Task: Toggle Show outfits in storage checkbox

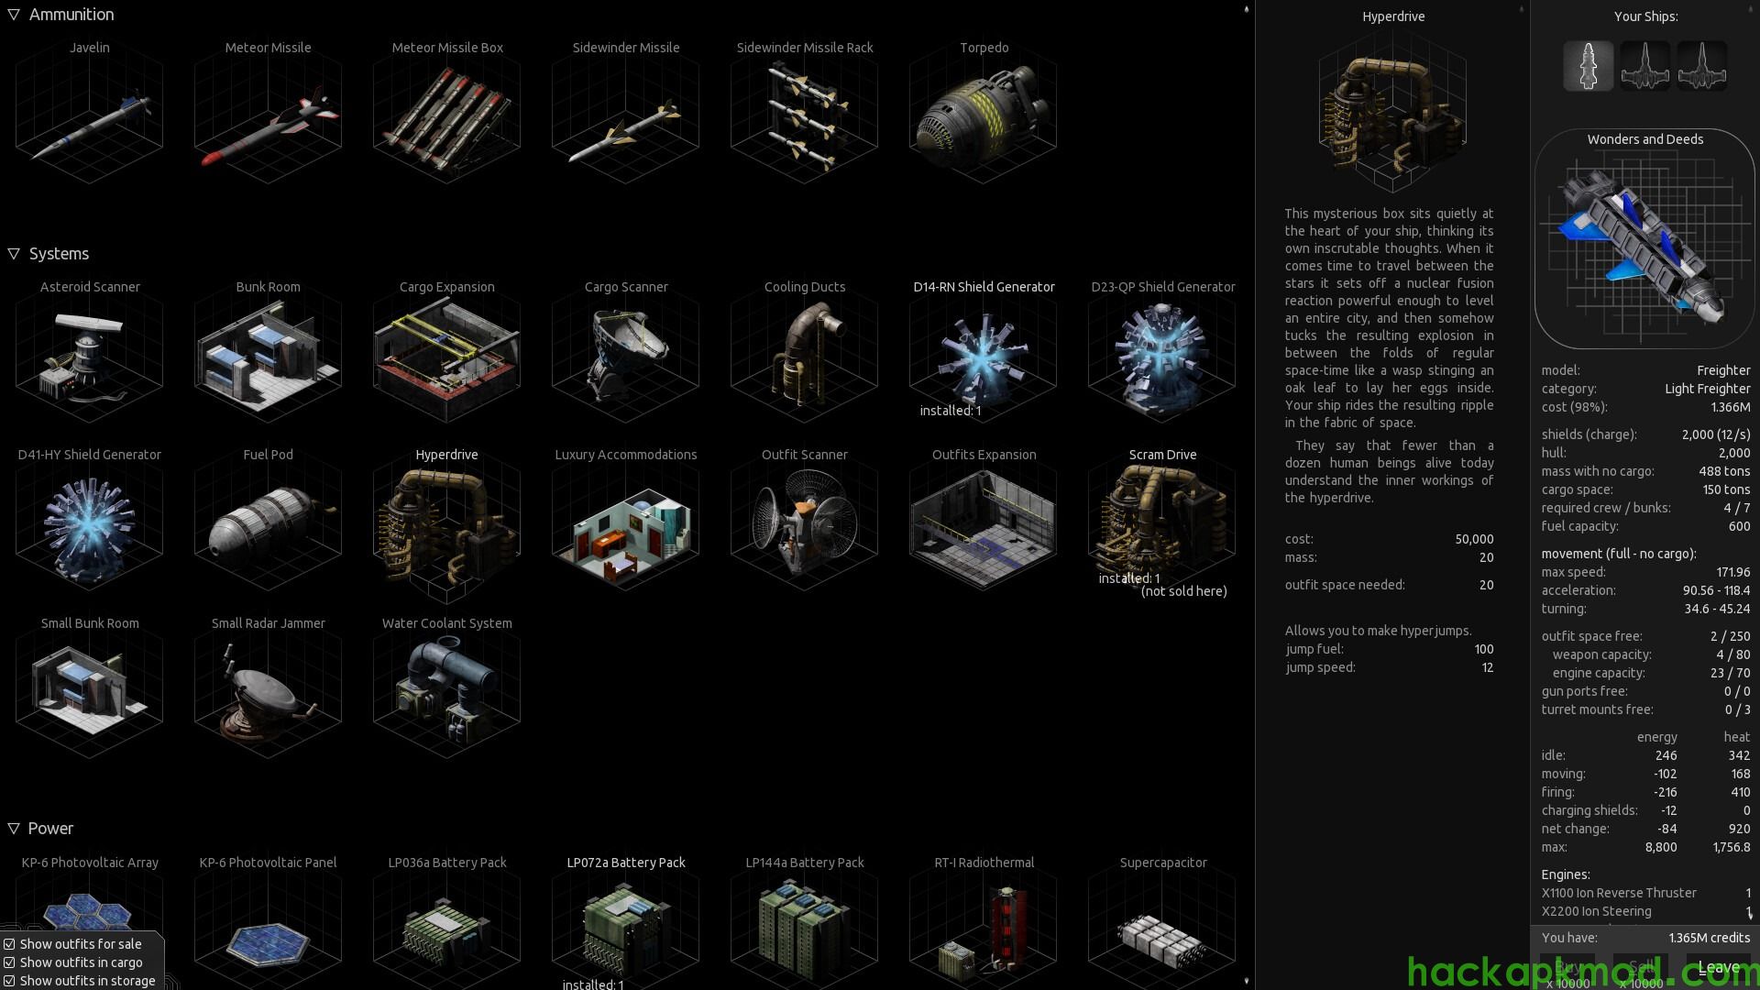Action: [x=9, y=981]
